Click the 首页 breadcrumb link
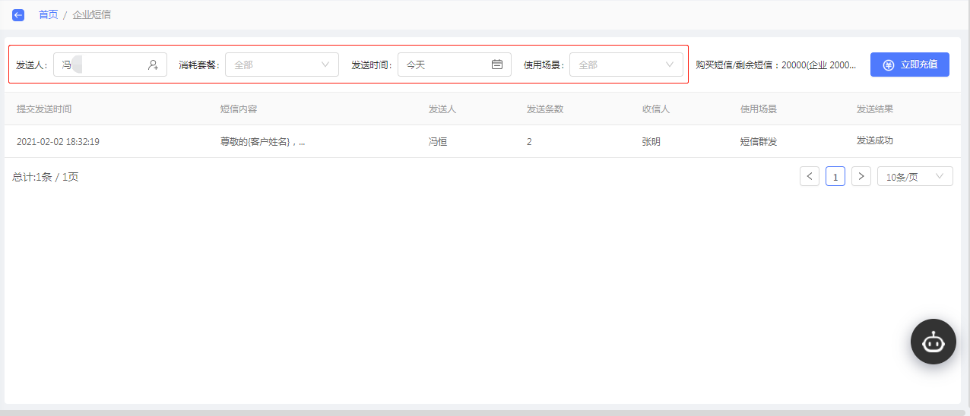Viewport: 970px width, 416px height. click(x=48, y=14)
